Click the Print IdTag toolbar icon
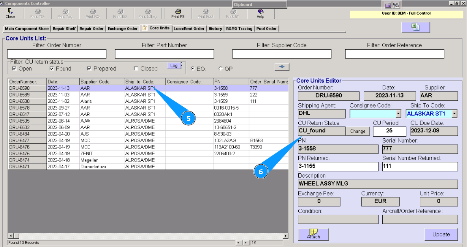Screen dimensions: 467x247 tap(147, 13)
